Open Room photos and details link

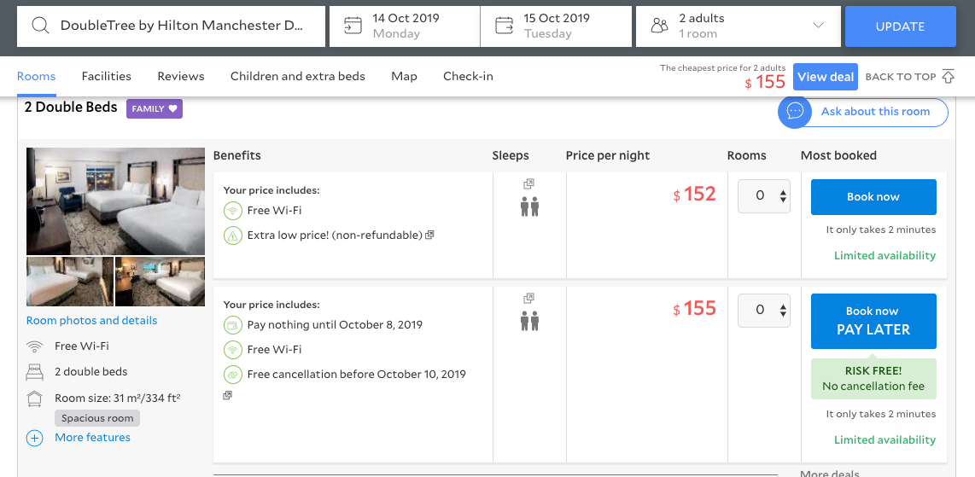pyautogui.click(x=92, y=321)
